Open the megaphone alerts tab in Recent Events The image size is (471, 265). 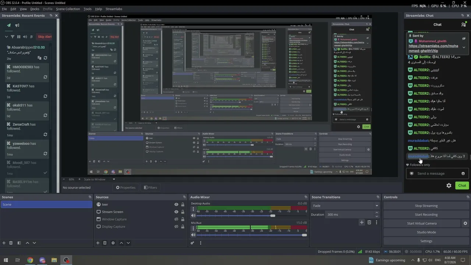click(17, 25)
